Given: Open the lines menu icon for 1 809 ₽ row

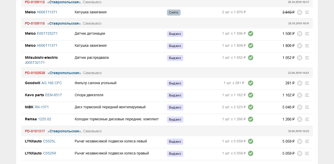Looking at the screenshot, I should click(307, 46).
